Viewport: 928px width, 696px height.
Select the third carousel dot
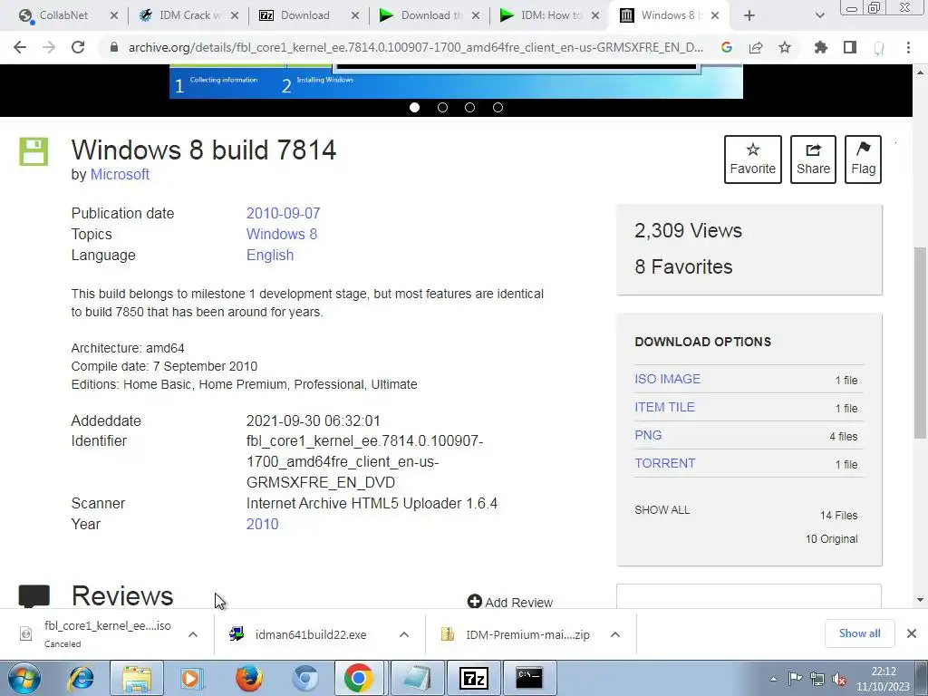point(470,107)
